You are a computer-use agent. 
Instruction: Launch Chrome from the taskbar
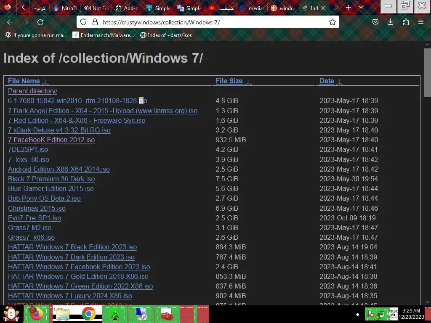pyautogui.click(x=88, y=314)
